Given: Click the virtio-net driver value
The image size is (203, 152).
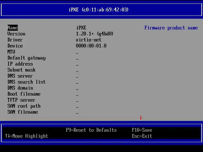Looking at the screenshot, I should [89, 40].
